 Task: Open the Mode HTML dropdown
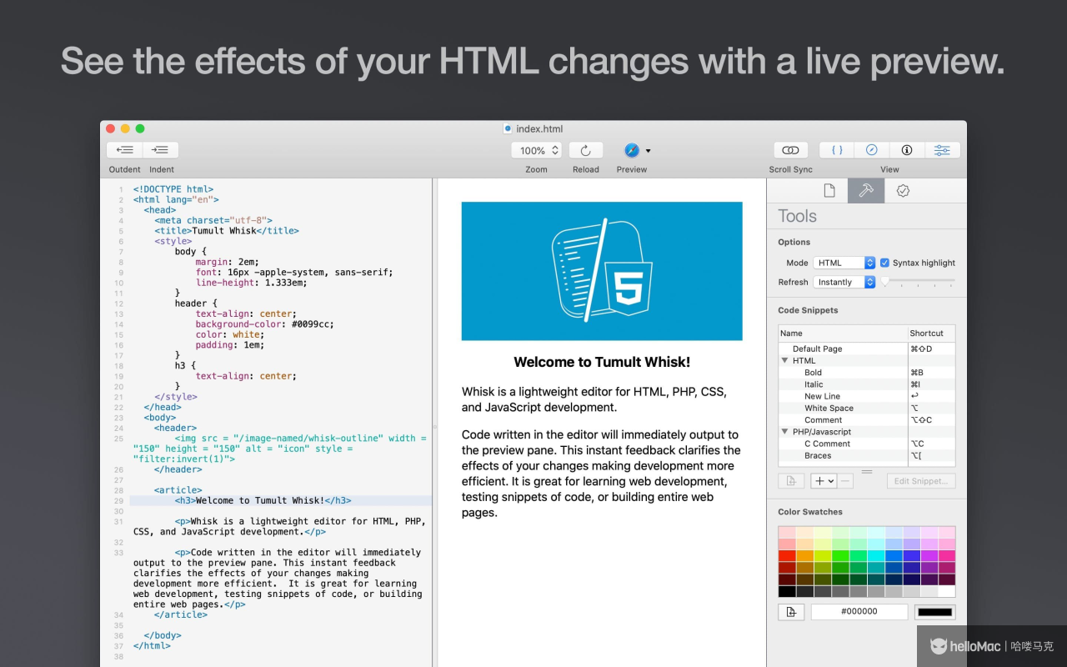coord(844,263)
